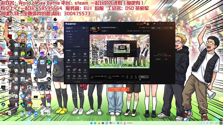Open the 设置 settings gear in bottom bar
Screen dimensions: 223x125
136,77
